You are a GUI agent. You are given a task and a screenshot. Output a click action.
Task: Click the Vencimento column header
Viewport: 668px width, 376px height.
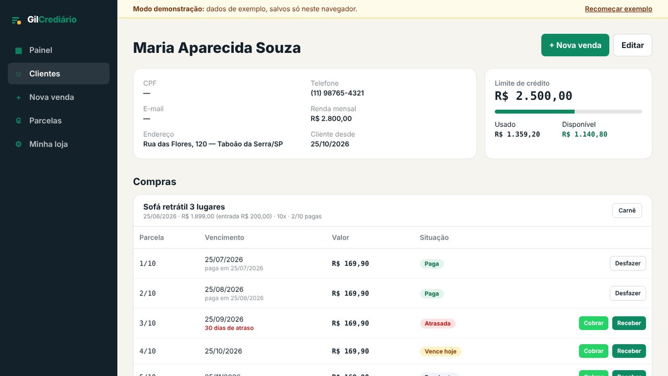click(224, 238)
